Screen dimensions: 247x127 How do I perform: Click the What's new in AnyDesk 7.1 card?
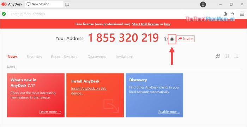[36, 95]
